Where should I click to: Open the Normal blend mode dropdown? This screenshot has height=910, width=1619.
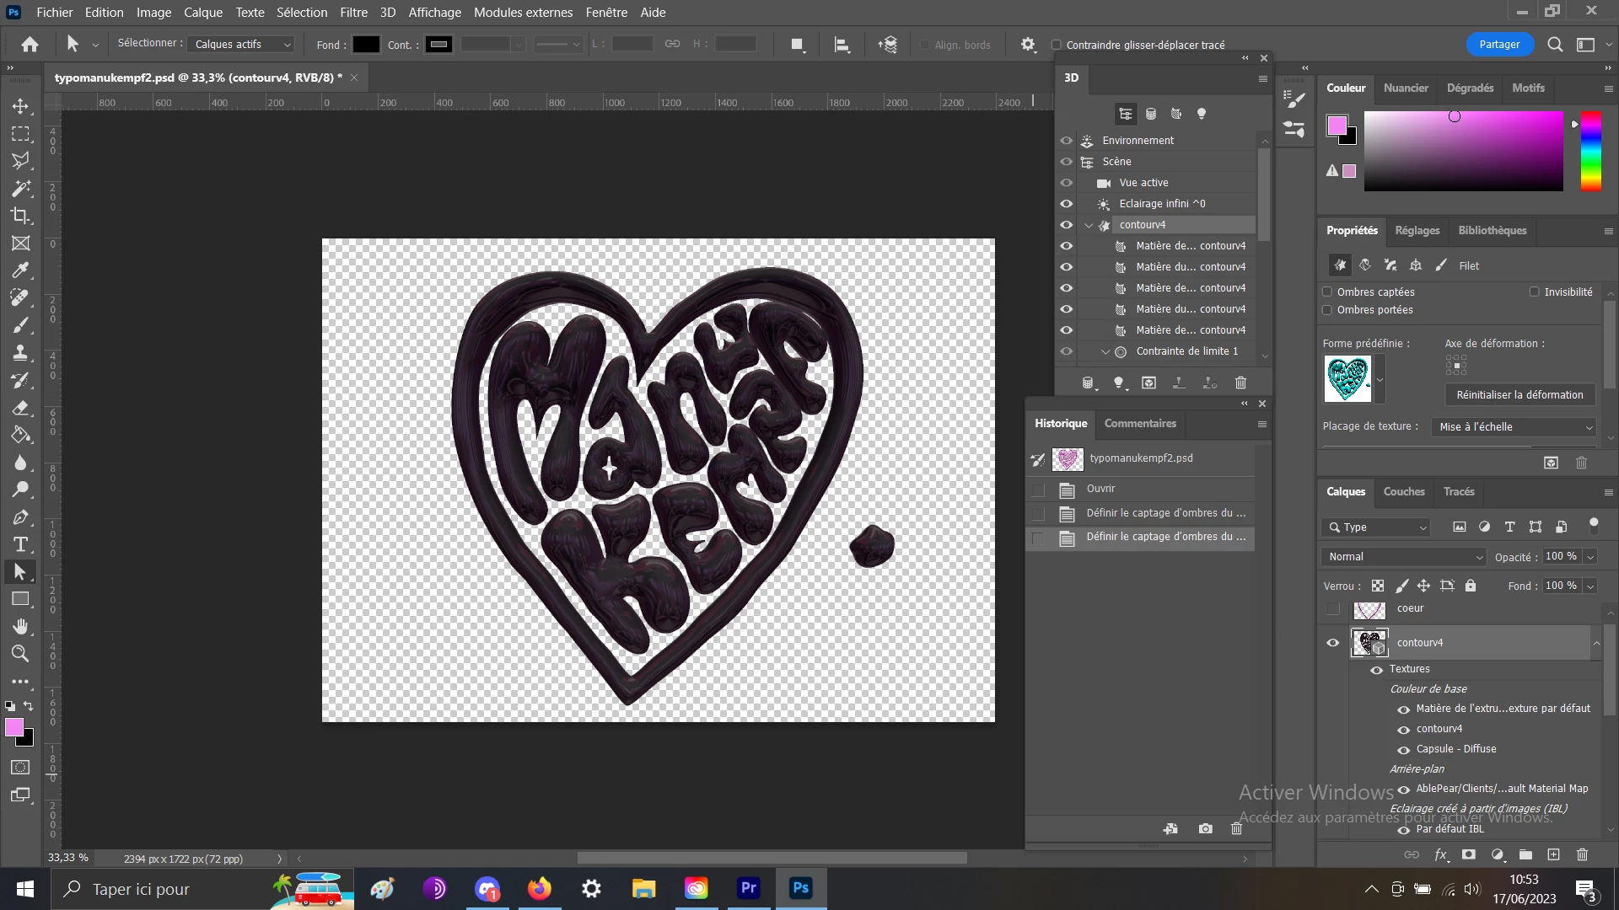click(x=1404, y=557)
